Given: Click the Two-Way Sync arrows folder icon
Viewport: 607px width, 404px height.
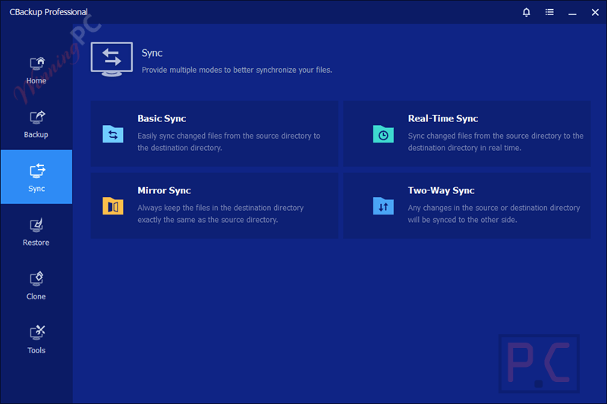Looking at the screenshot, I should 383,205.
